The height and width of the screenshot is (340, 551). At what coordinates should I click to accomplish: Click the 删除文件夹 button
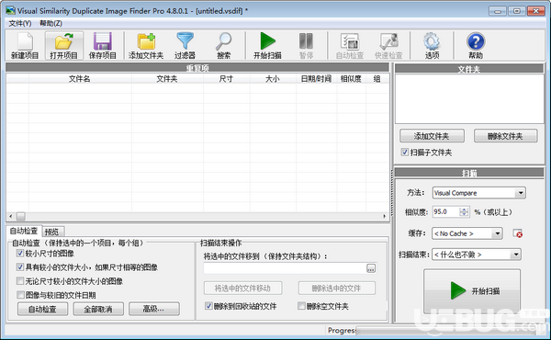click(x=505, y=136)
